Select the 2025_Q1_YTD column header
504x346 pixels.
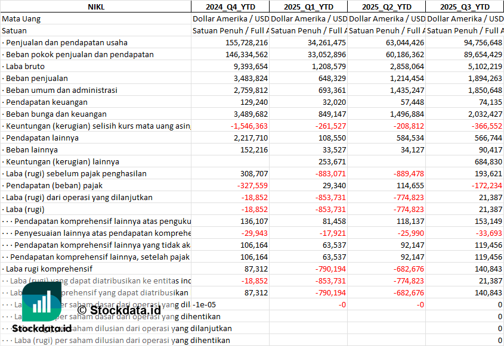coord(308,7)
